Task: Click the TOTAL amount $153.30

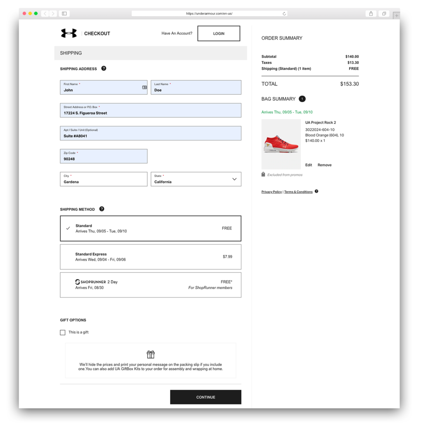Action: pyautogui.click(x=350, y=84)
